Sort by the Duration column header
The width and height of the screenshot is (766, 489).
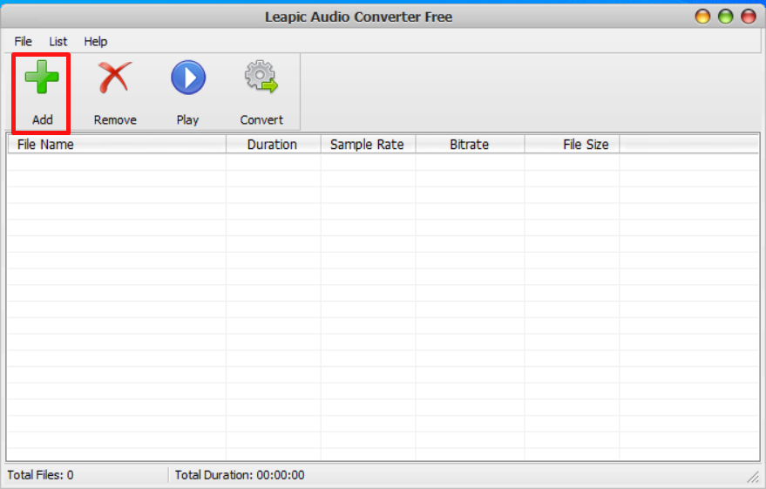coord(273,145)
